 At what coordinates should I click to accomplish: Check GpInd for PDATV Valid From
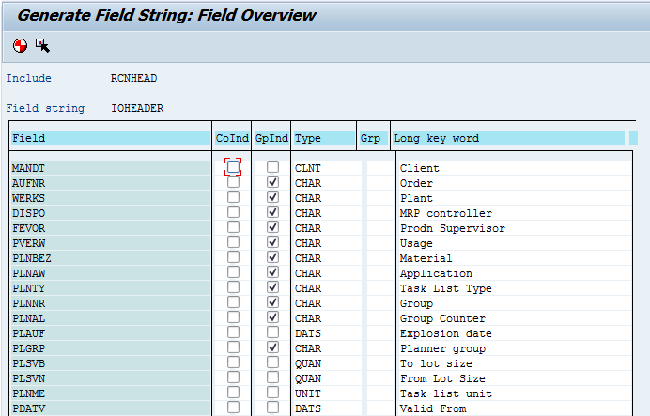[272, 408]
